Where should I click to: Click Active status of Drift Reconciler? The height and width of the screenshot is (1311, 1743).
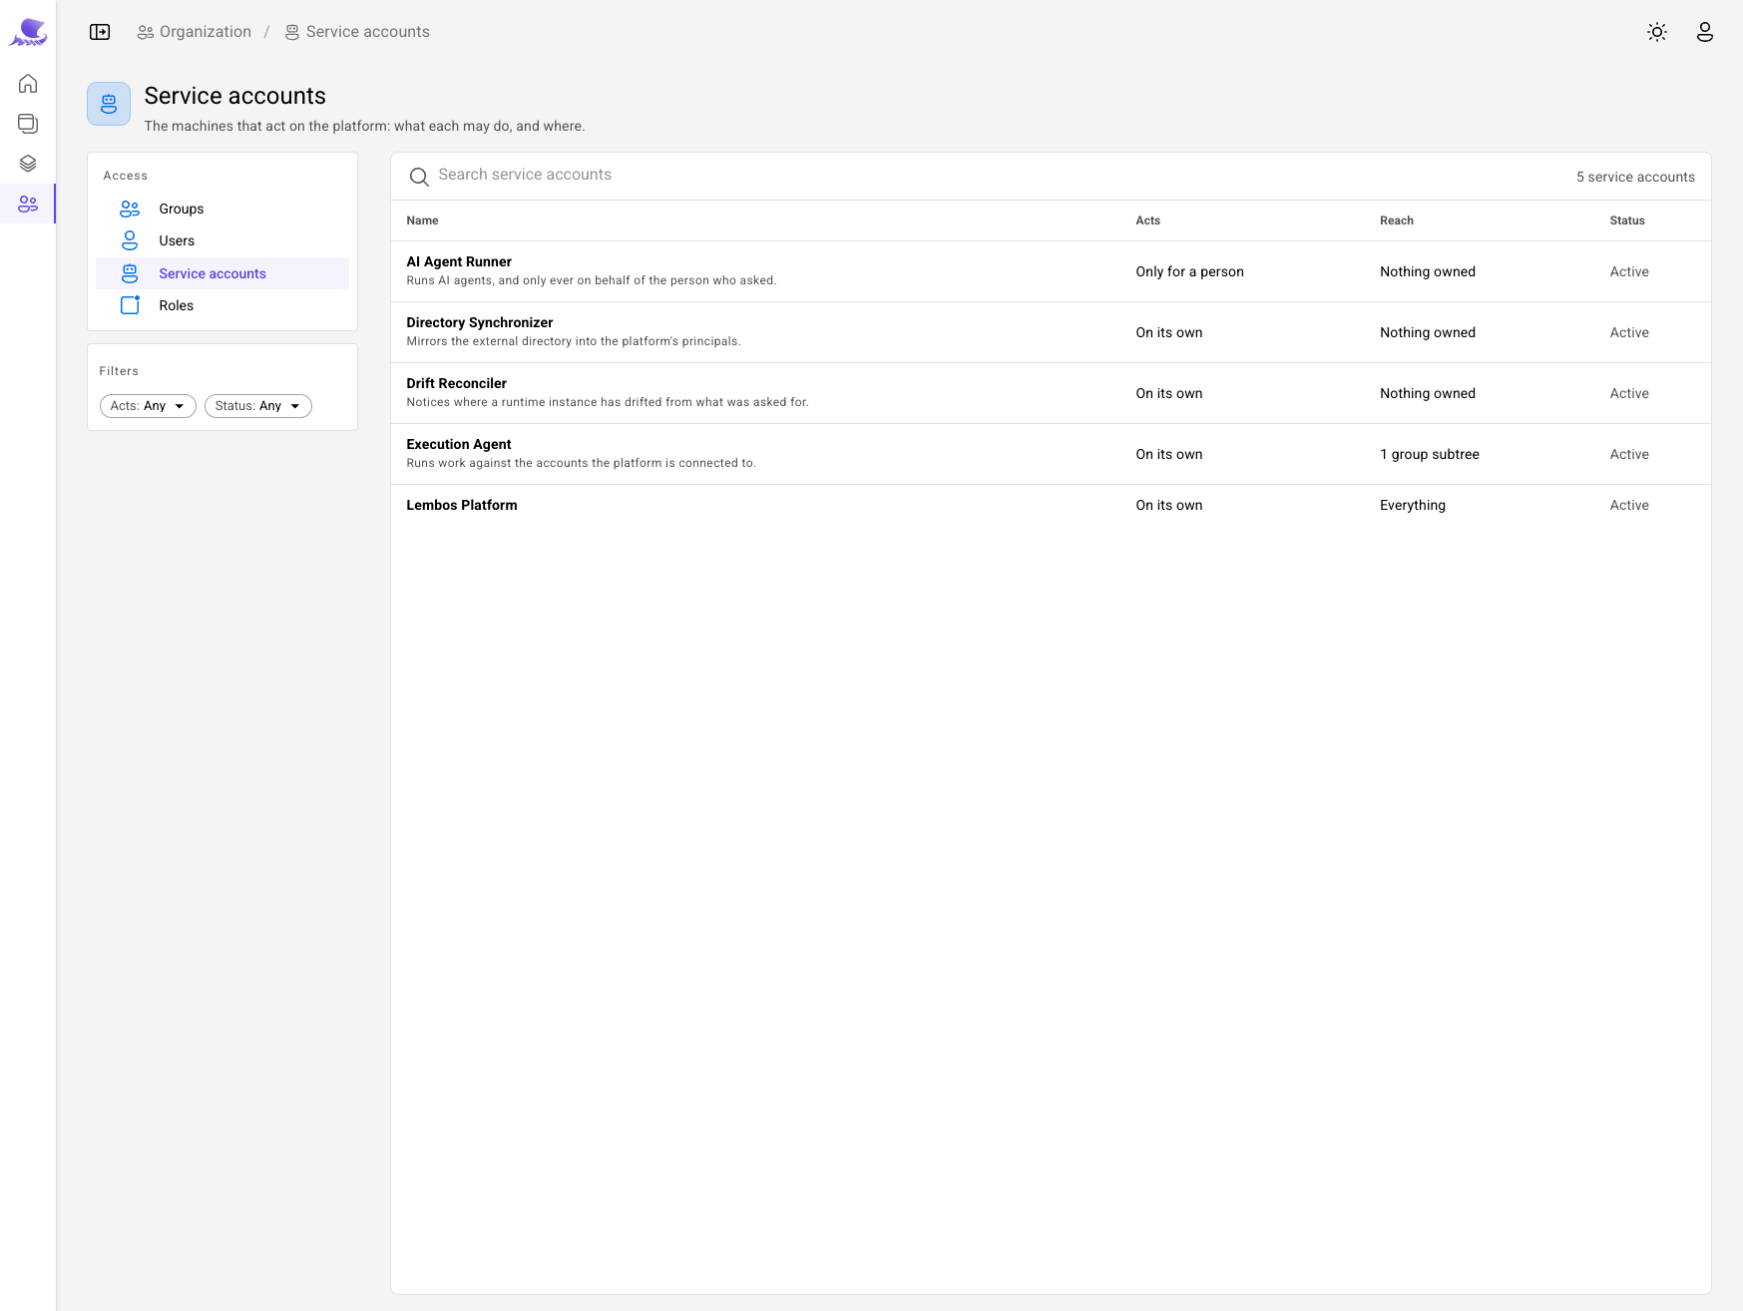[x=1628, y=393]
